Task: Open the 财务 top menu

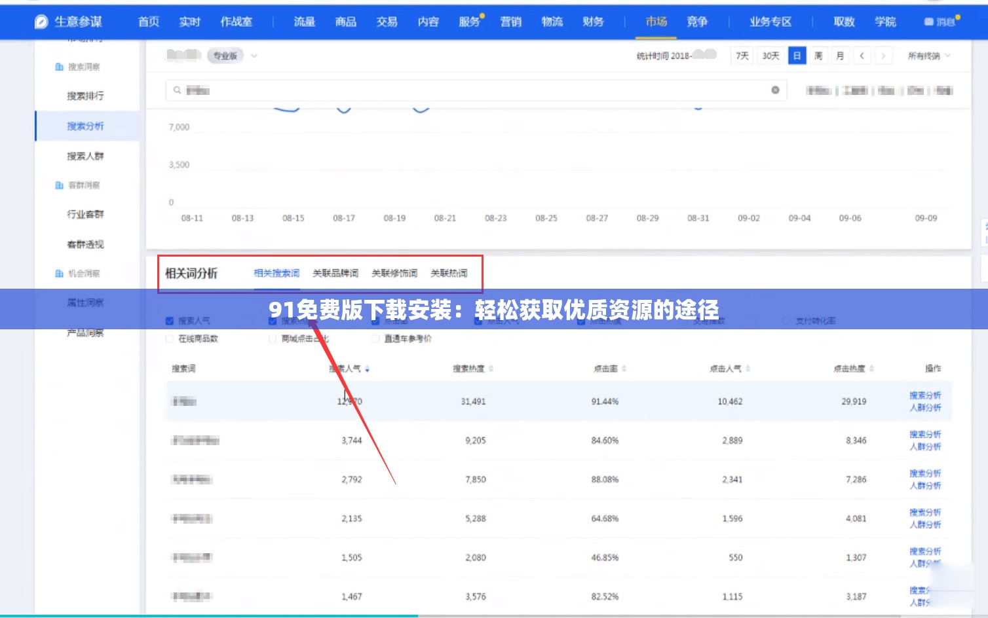Action: [x=594, y=22]
